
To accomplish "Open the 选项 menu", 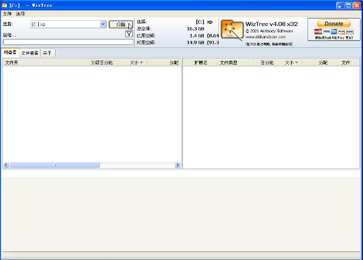I will coord(20,14).
